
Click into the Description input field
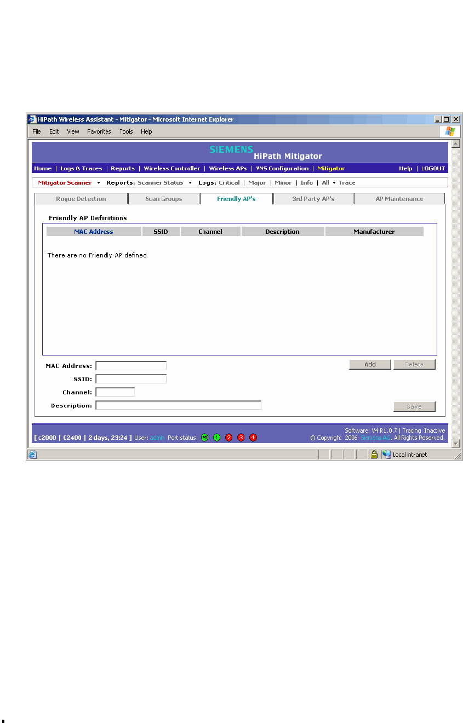pyautogui.click(x=178, y=405)
